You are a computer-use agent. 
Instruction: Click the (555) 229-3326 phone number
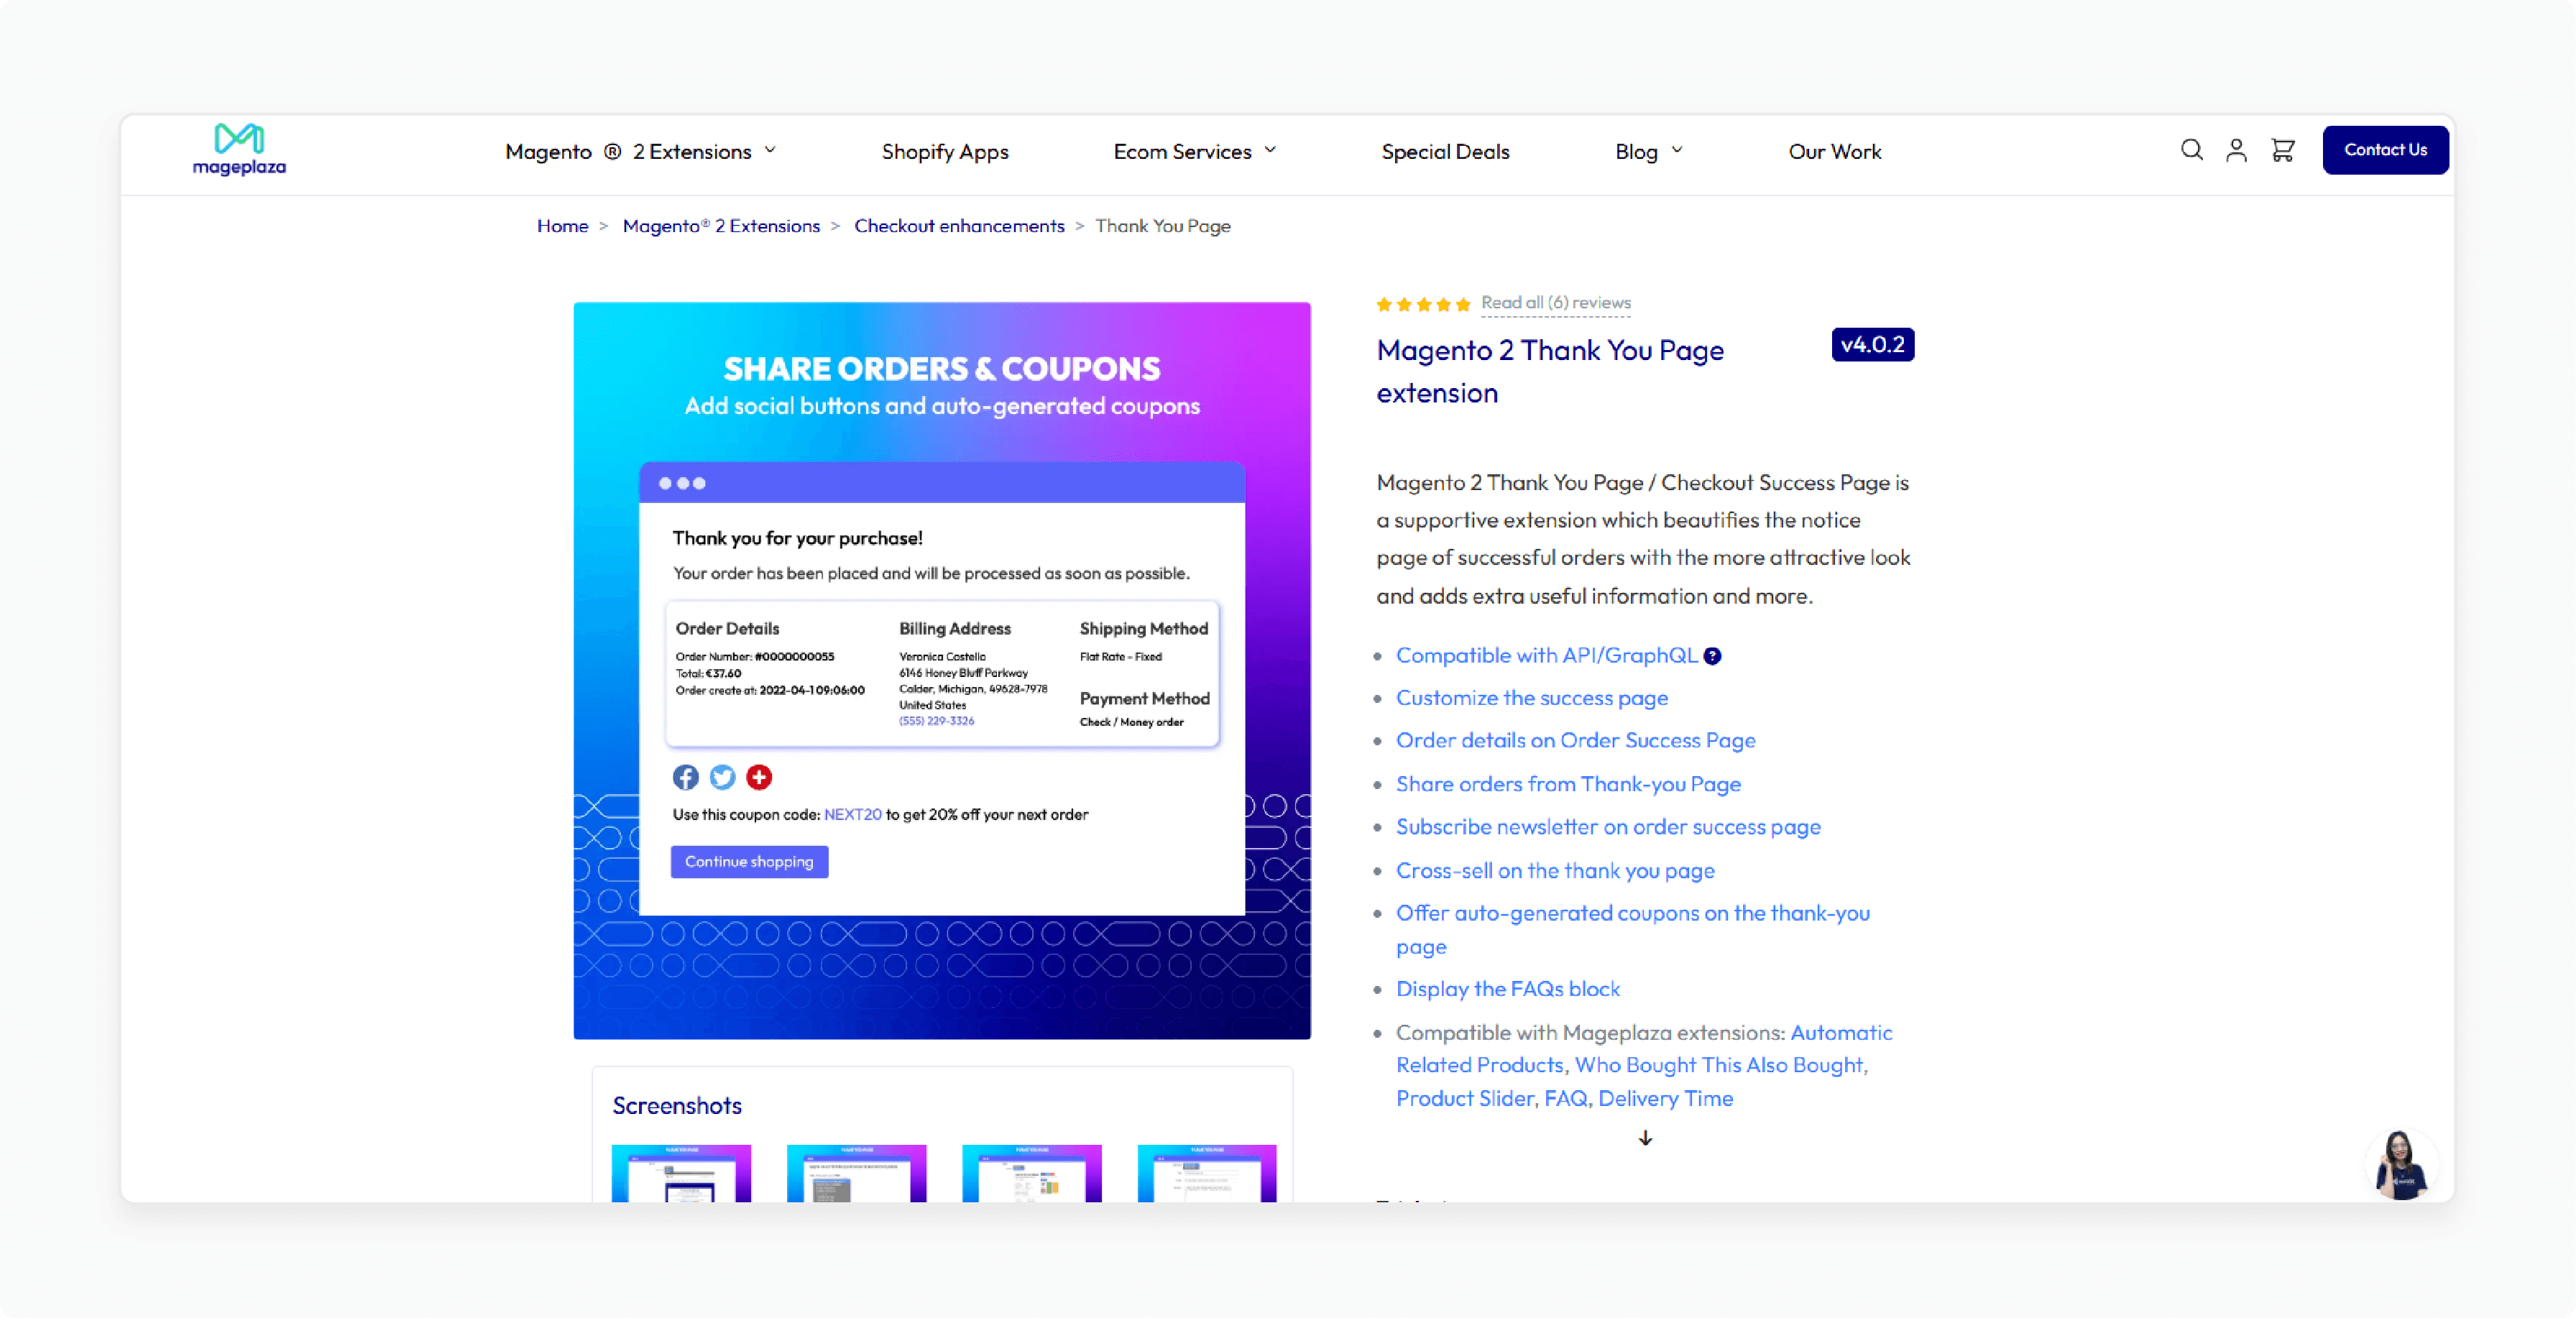(936, 721)
